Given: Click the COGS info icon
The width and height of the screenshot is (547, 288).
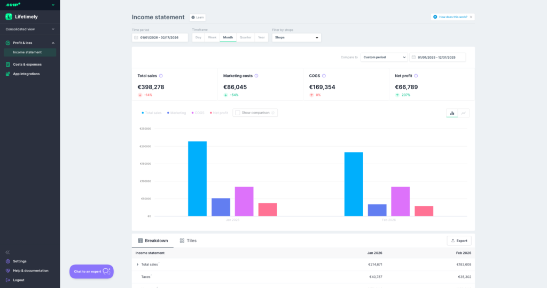Looking at the screenshot, I should (324, 76).
